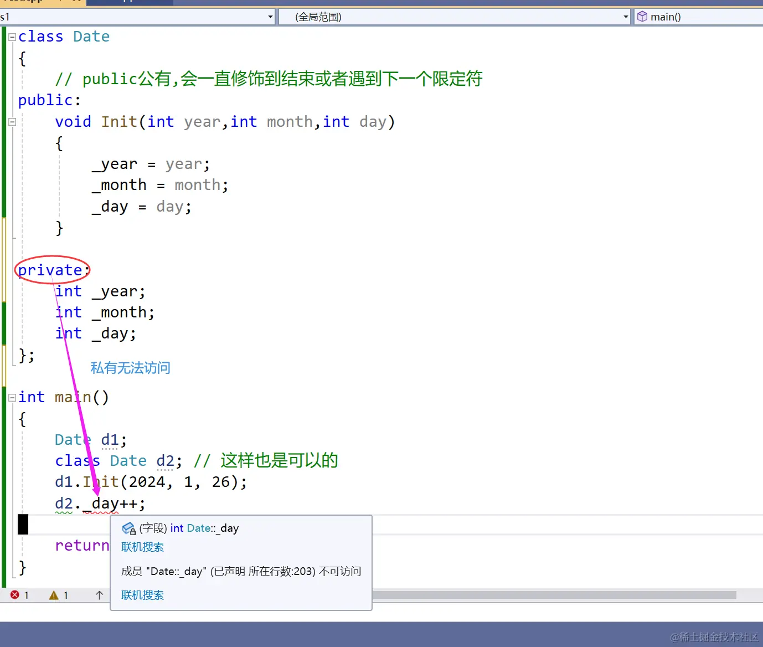Click the Date d1; declaration
Screen dimensions: 763x647
point(91,440)
